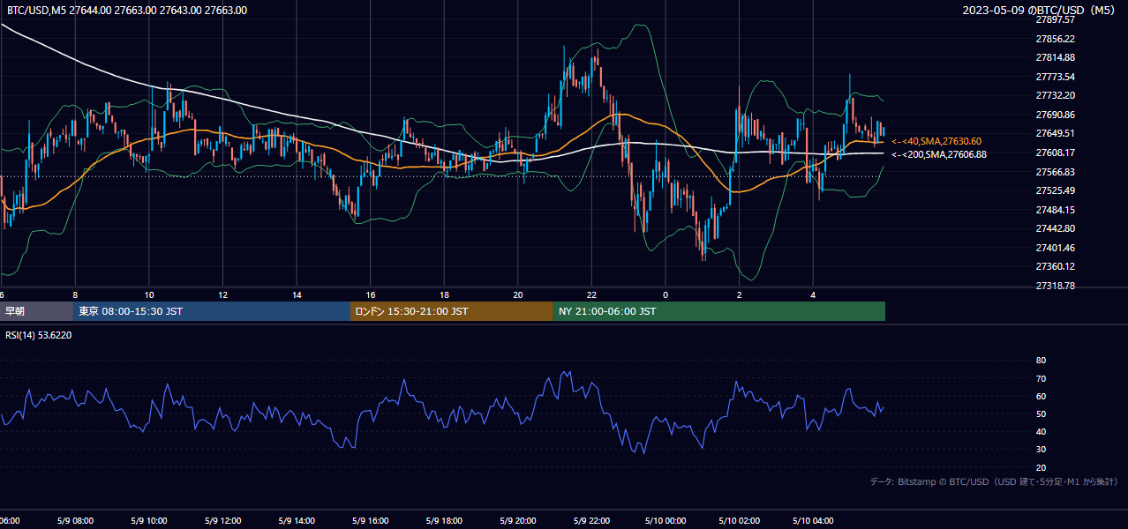Click RSI scale value 70
Image resolution: width=1128 pixels, height=529 pixels.
pos(1041,378)
